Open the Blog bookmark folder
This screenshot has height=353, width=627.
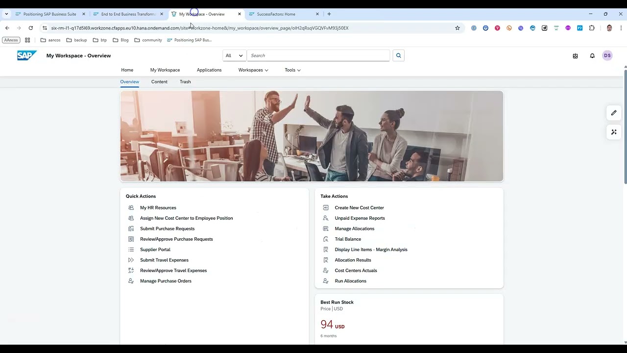point(121,40)
